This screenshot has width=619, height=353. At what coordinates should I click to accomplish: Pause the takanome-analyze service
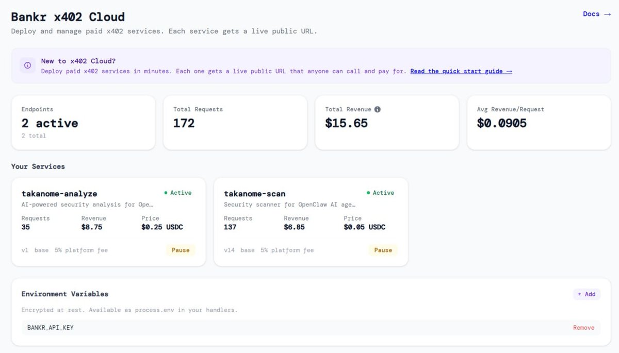pyautogui.click(x=181, y=250)
